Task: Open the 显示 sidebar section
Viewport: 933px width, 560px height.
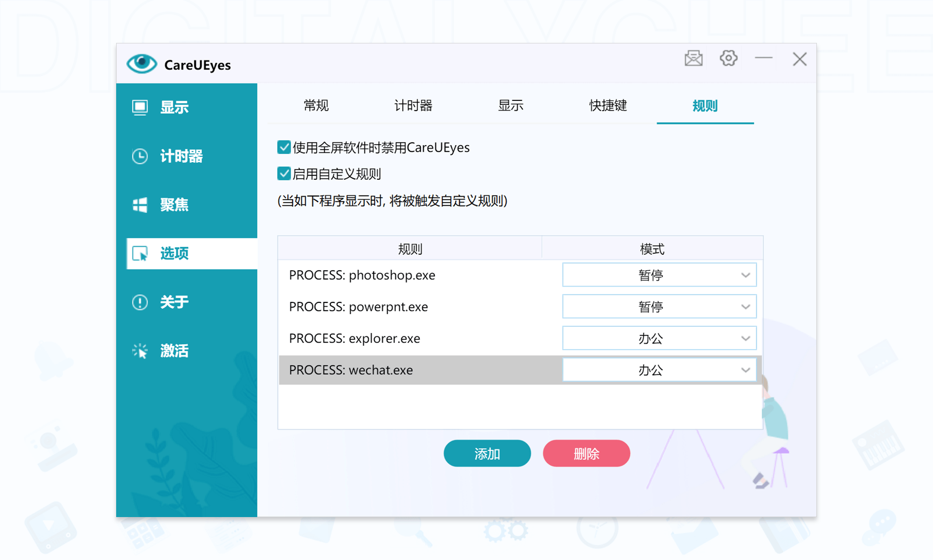Action: (x=187, y=108)
